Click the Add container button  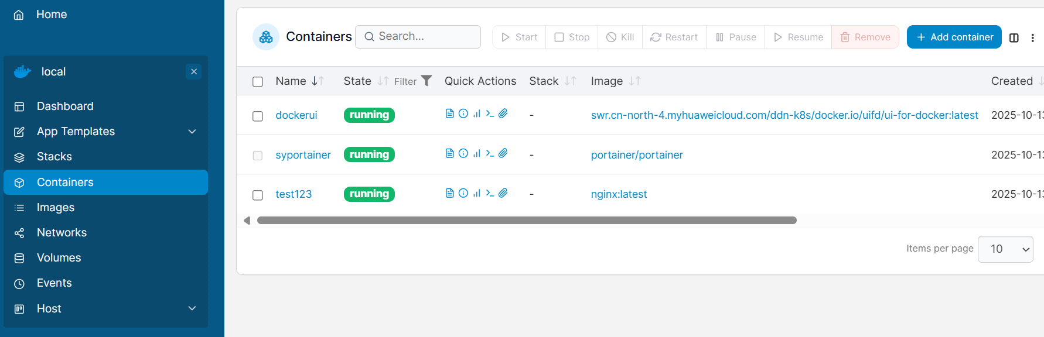[x=954, y=37]
